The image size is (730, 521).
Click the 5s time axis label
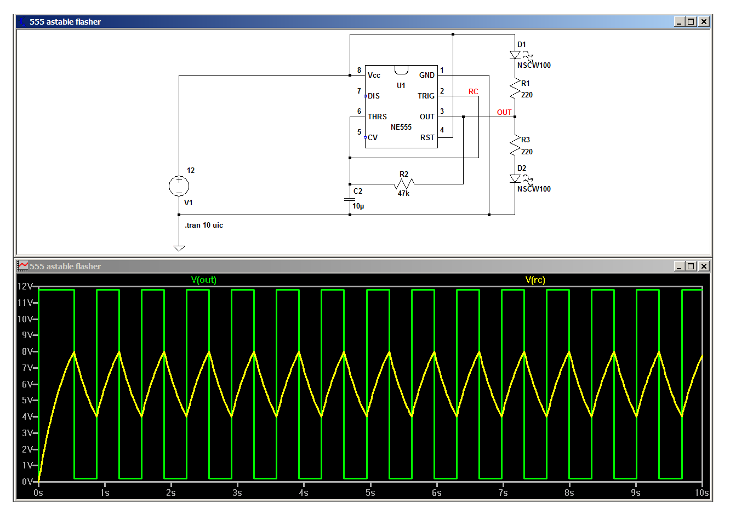[370, 493]
